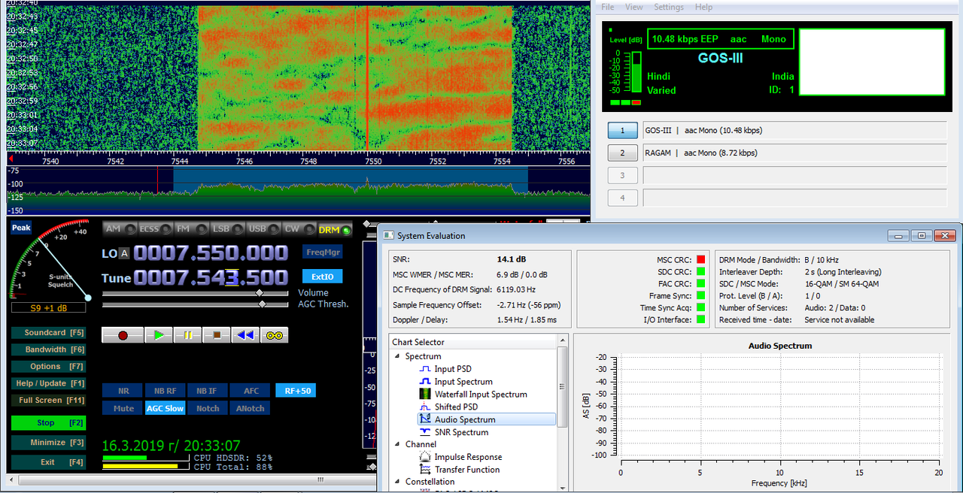This screenshot has height=493, width=963.
Task: Open the View menu
Action: click(634, 7)
